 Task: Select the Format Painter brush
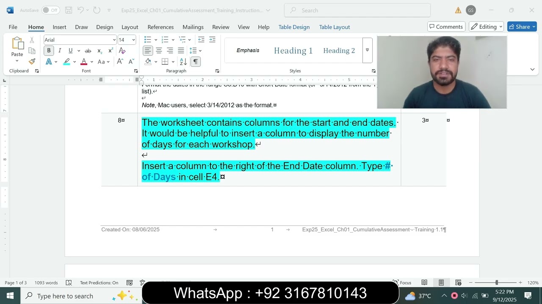pyautogui.click(x=32, y=61)
